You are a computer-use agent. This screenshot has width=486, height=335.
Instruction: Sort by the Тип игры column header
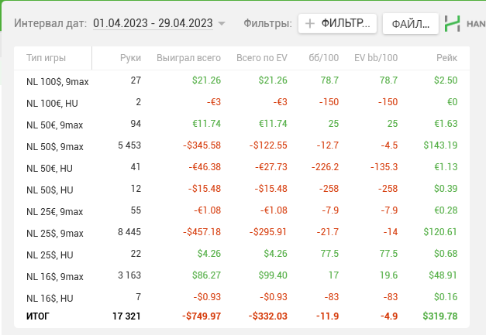point(46,58)
